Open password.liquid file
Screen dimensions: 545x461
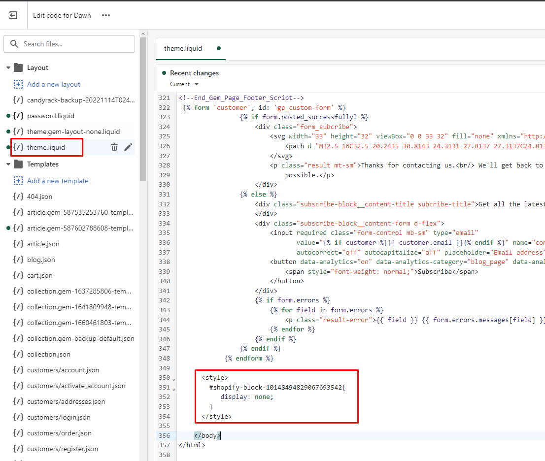pyautogui.click(x=50, y=116)
